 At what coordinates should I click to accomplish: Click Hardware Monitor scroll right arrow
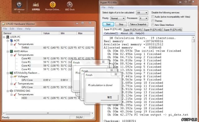click(x=92, y=113)
